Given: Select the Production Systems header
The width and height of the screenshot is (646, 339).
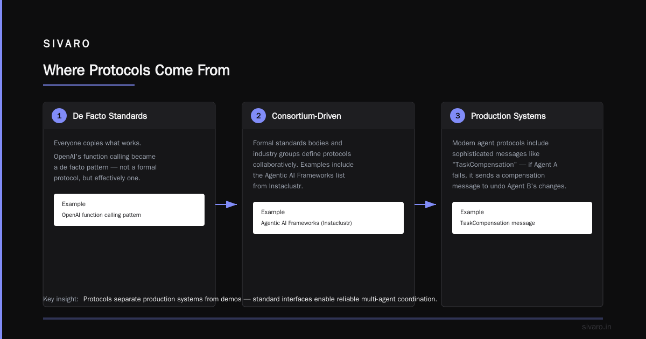Looking at the screenshot, I should click(508, 116).
